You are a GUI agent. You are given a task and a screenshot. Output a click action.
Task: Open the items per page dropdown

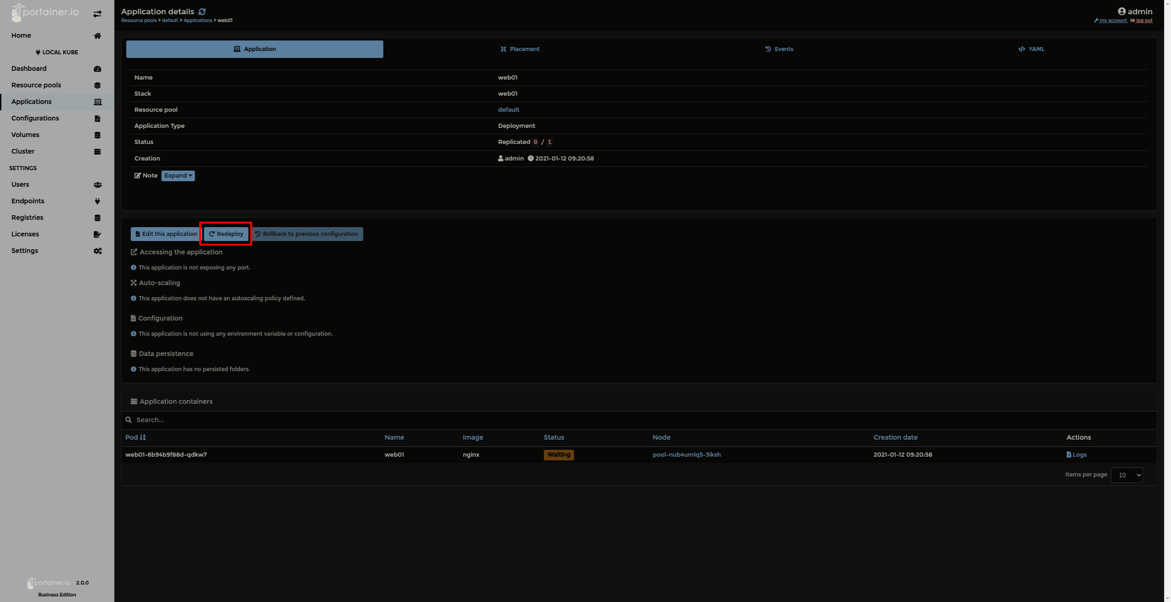coord(1126,475)
